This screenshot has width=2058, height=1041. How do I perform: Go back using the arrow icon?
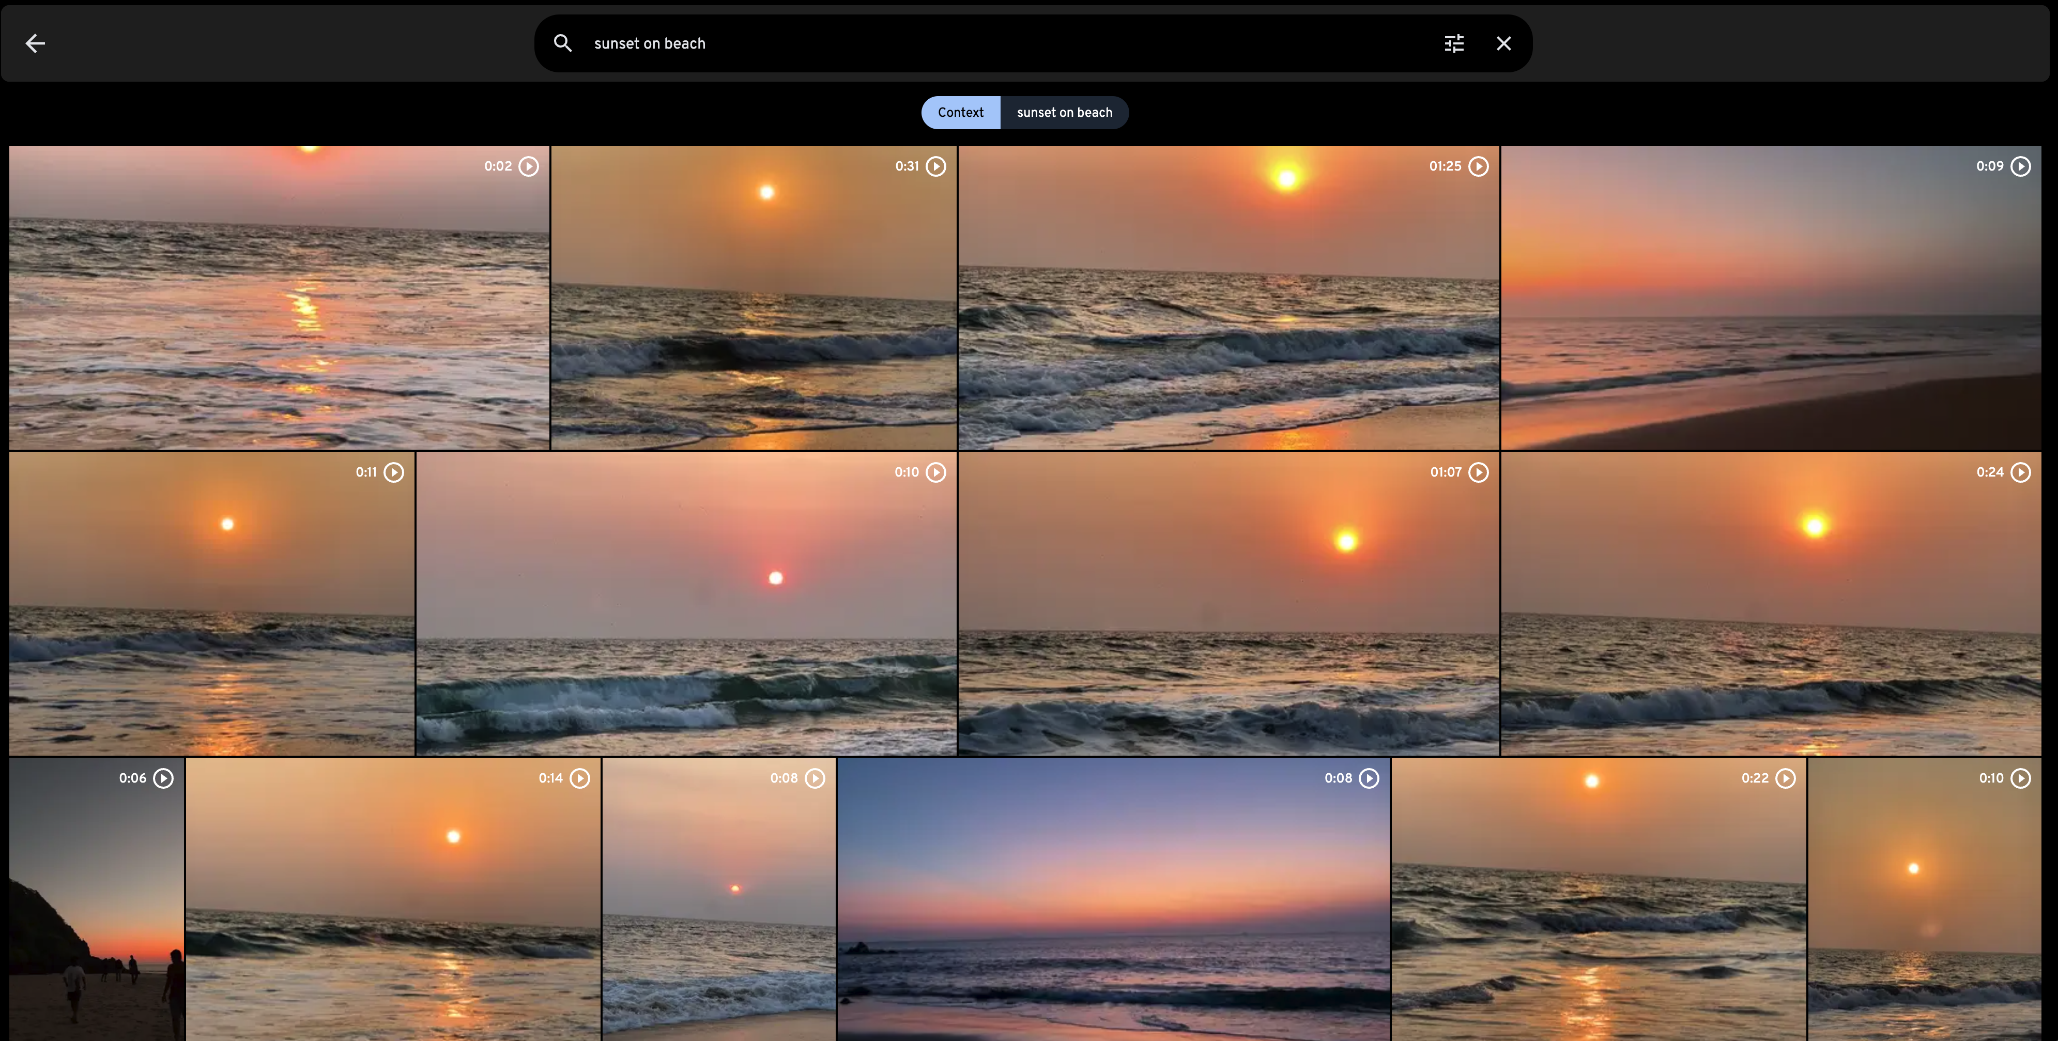point(35,43)
